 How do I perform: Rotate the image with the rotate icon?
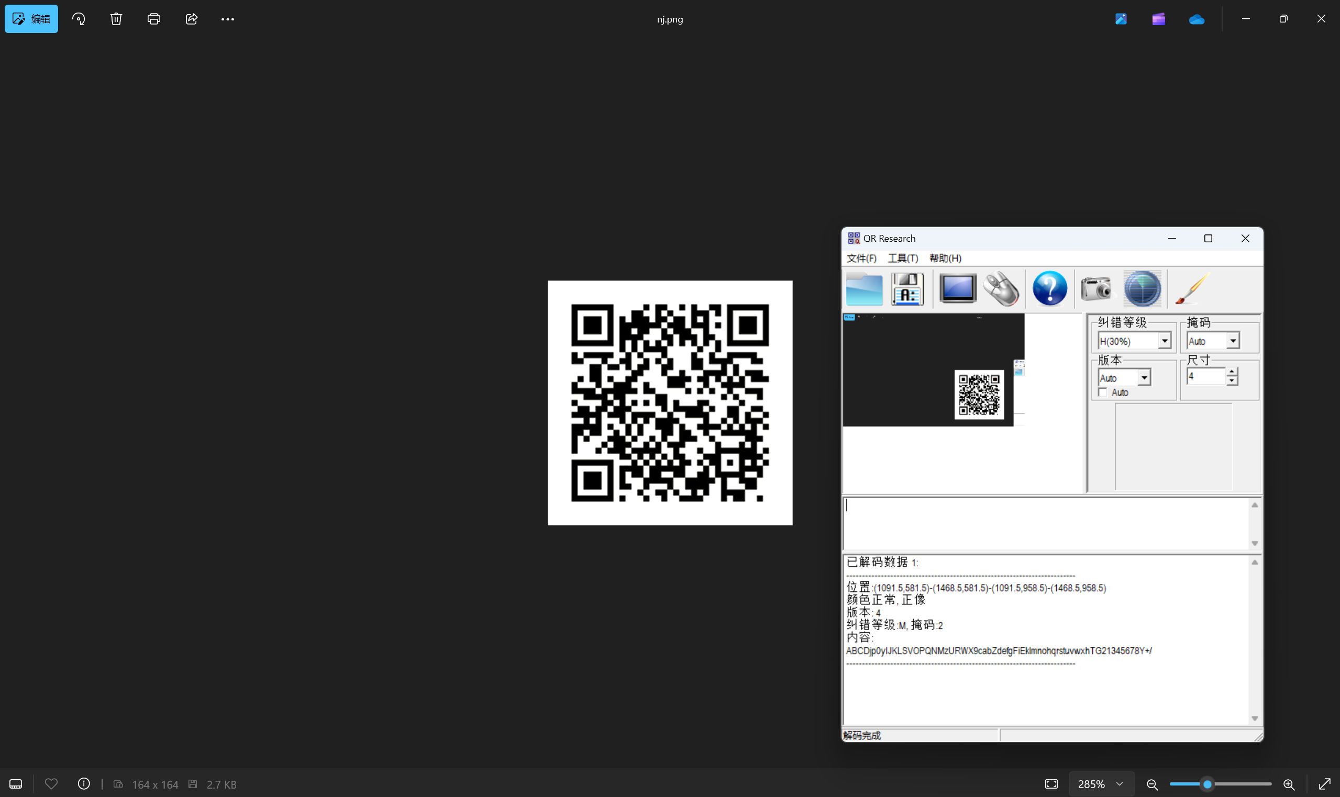coord(79,19)
